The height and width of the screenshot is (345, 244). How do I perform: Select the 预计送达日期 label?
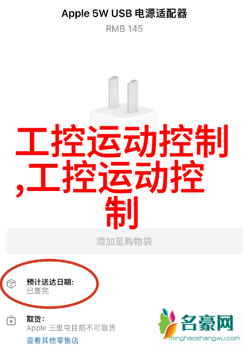[50, 282]
